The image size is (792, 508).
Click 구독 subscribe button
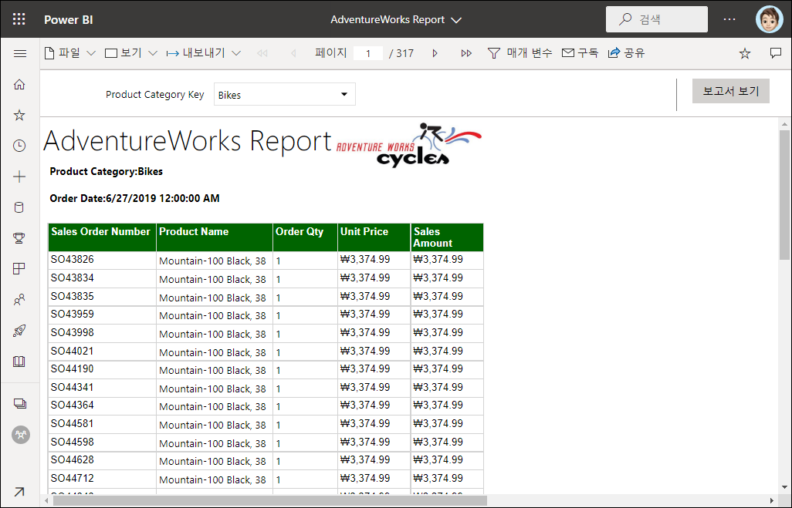(580, 53)
